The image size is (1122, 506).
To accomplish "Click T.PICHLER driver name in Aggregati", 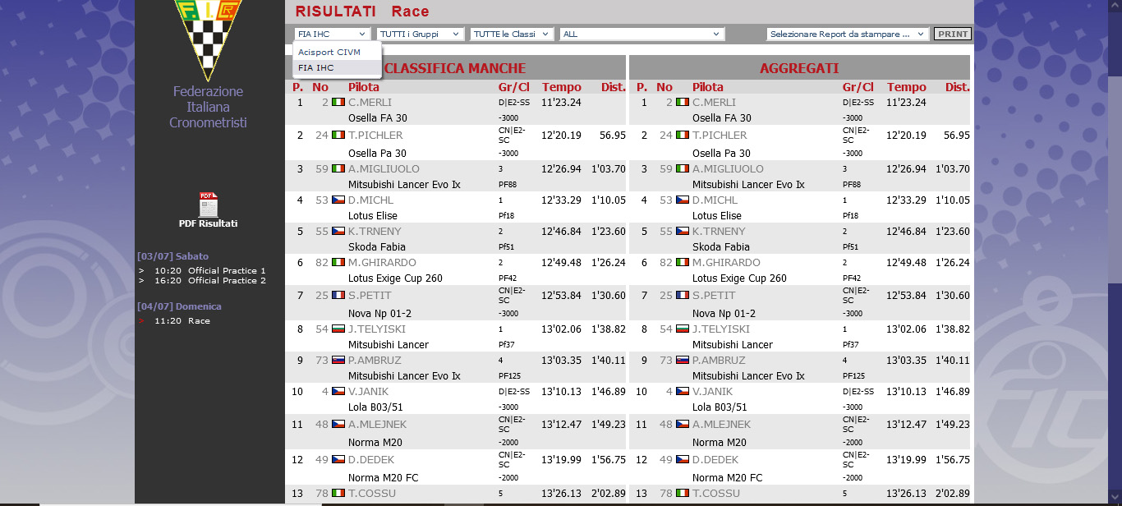I will pos(720,135).
